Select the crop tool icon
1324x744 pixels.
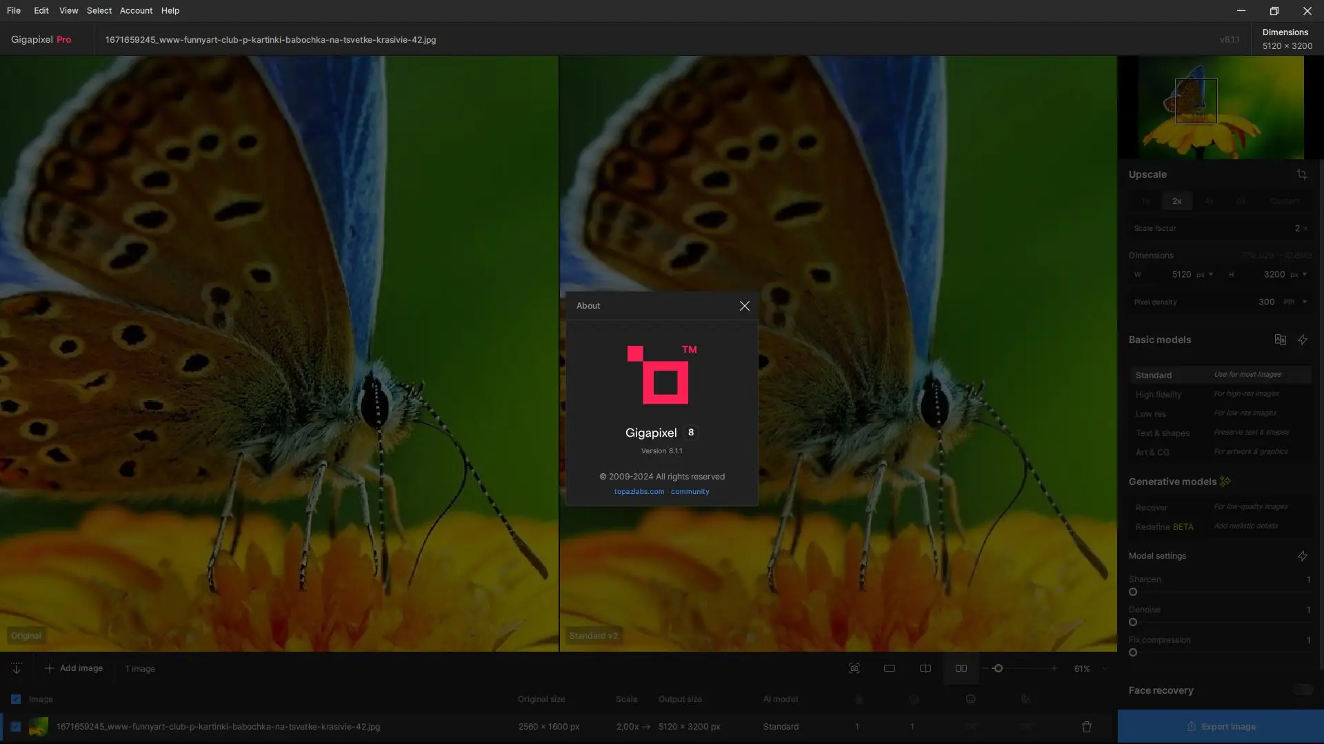pyautogui.click(x=1301, y=174)
